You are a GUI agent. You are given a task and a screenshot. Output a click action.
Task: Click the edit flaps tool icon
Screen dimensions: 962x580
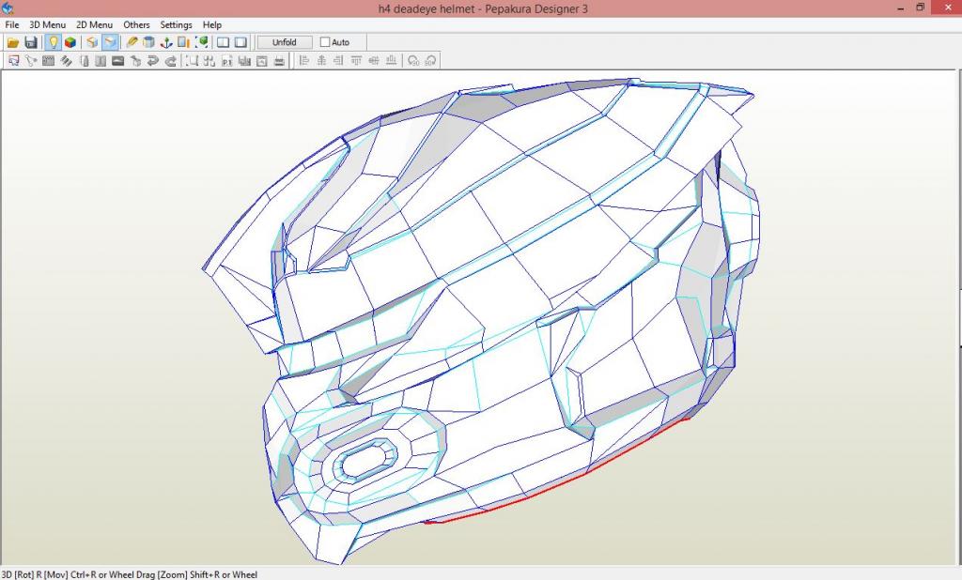(49, 61)
